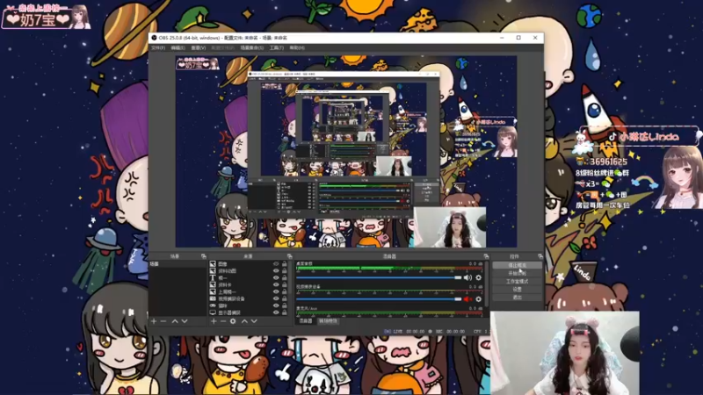Click the REC dot indicator in the status bar

(x=430, y=332)
